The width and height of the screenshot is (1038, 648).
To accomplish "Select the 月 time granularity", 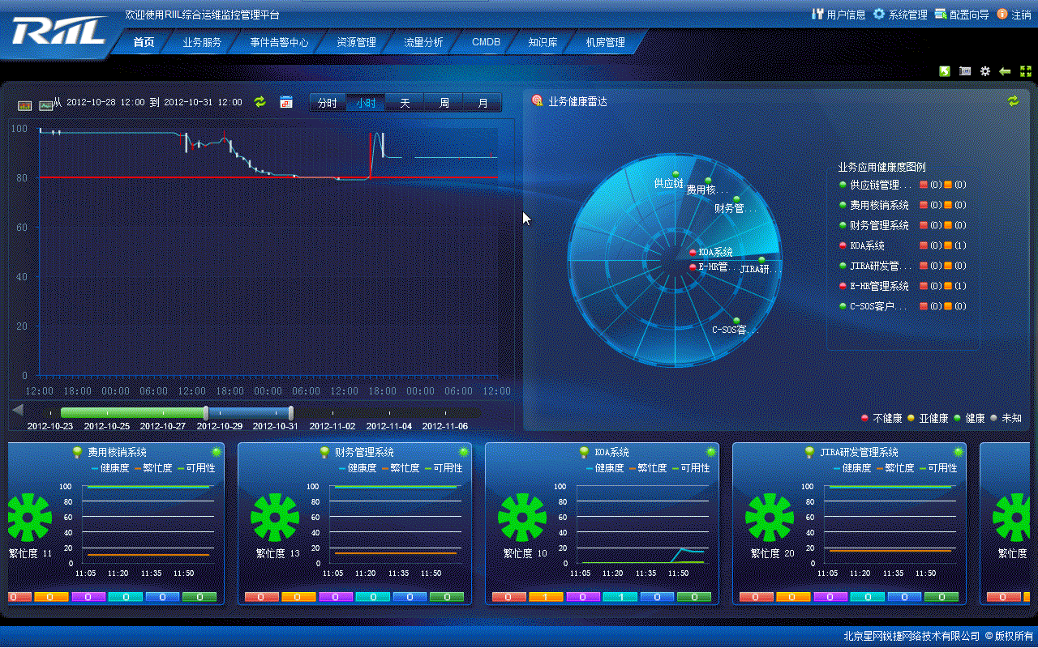I will click(x=483, y=103).
